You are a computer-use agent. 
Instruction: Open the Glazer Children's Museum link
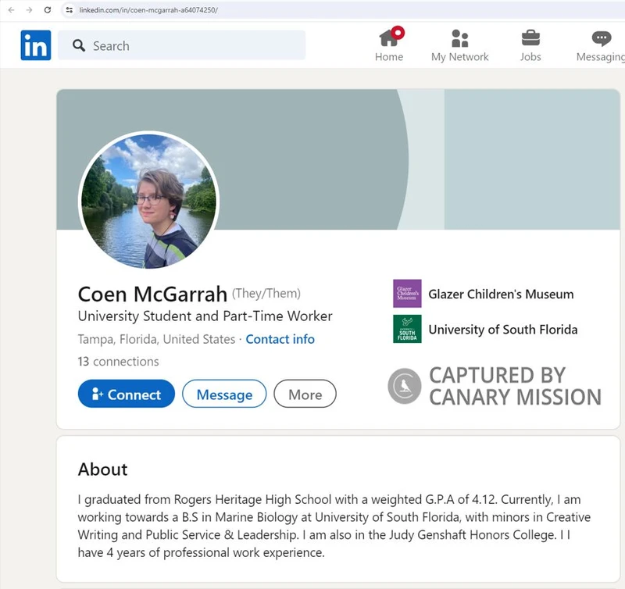[501, 294]
